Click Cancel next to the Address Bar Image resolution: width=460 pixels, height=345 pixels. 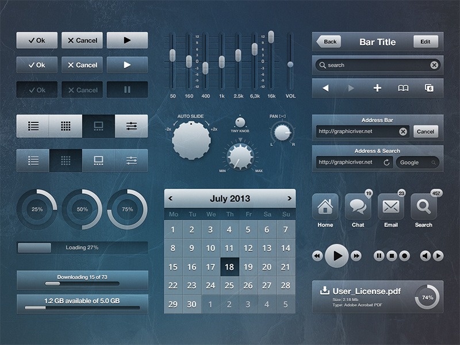[425, 132]
